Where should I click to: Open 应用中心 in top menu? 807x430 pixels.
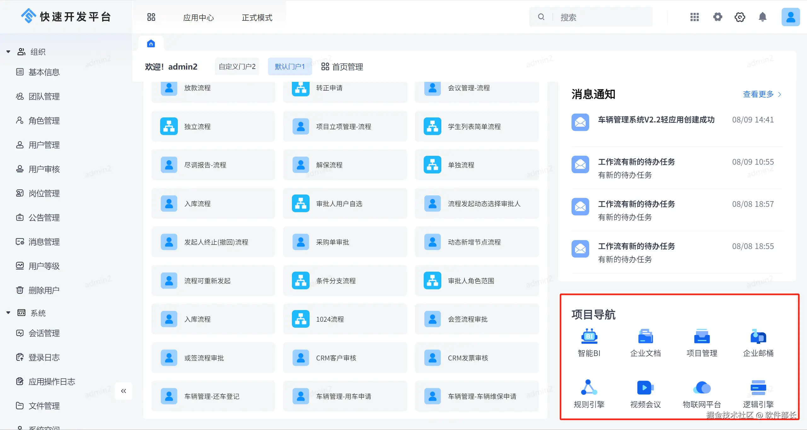coord(199,18)
